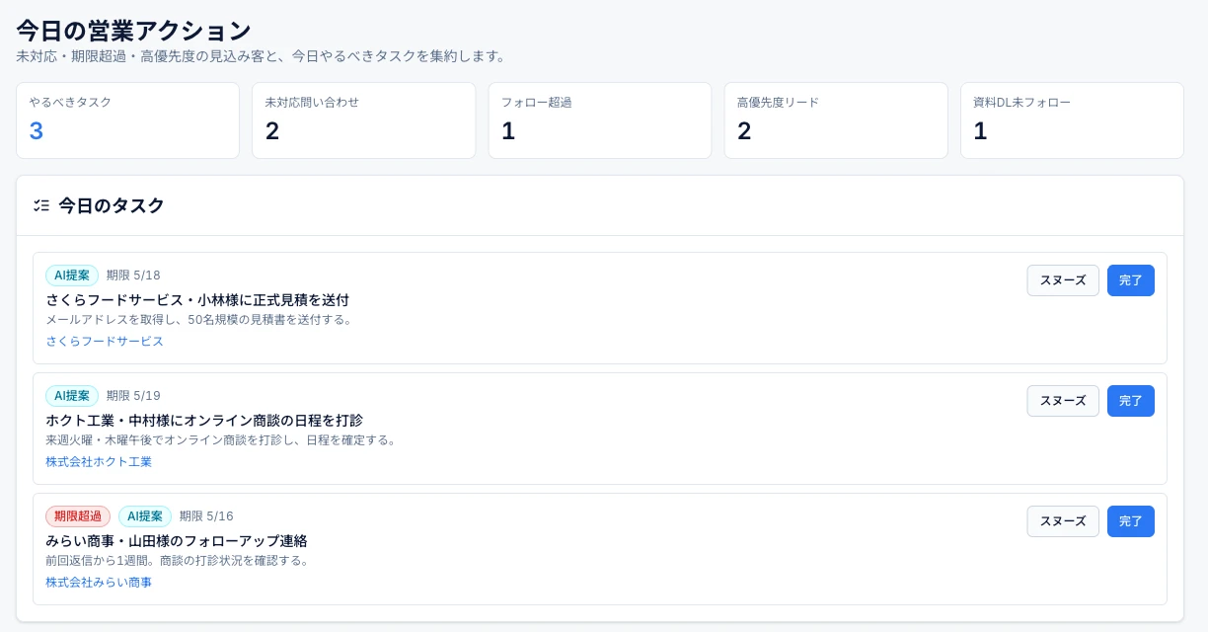
Task: Select the 資料DL未フォロー summary card
Action: [x=1072, y=120]
